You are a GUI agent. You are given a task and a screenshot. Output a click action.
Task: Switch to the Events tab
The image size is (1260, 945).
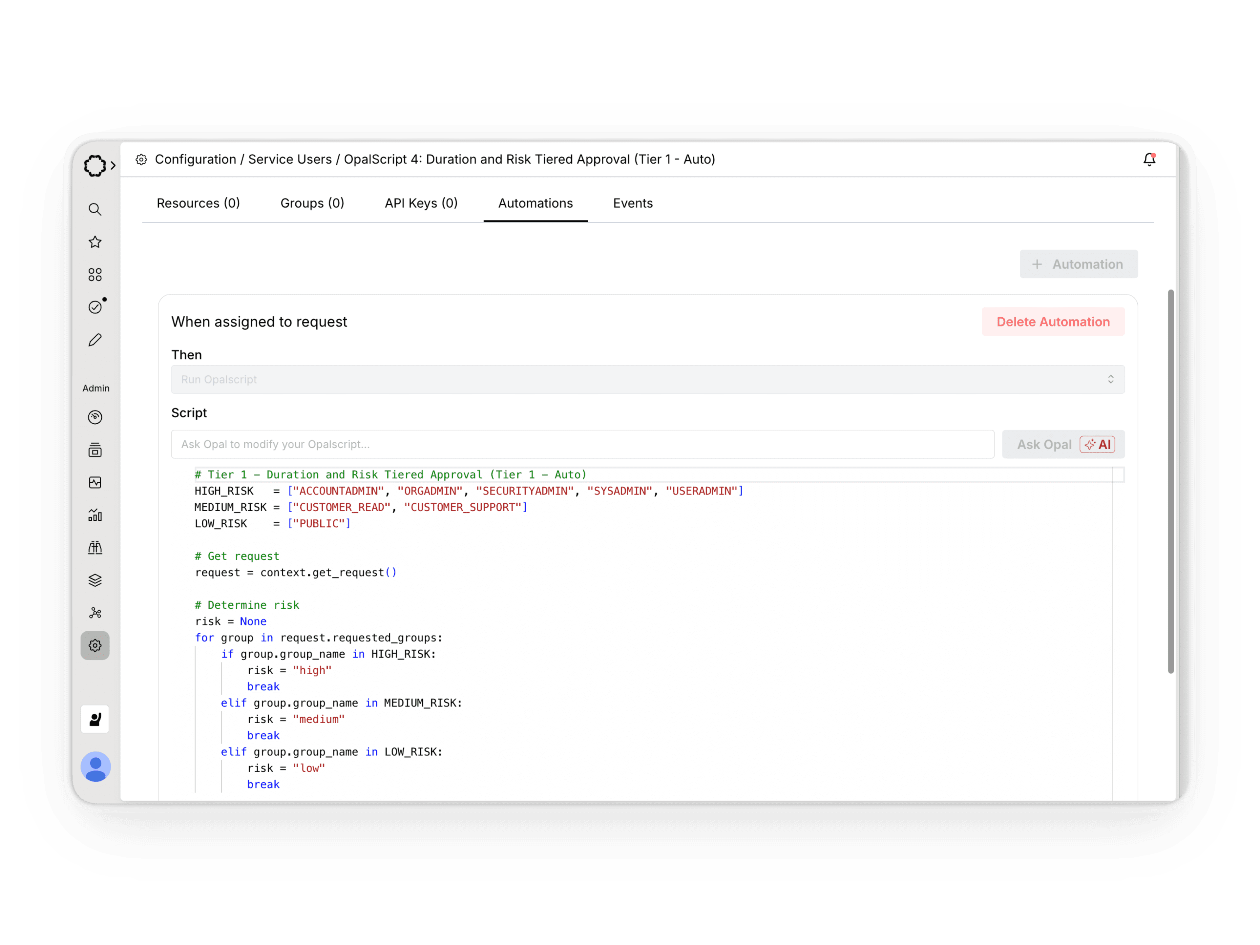(x=632, y=203)
